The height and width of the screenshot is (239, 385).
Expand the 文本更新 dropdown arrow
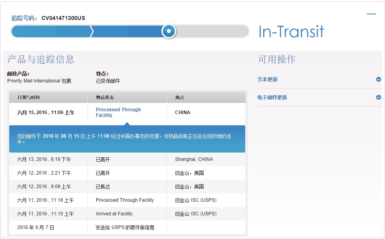tap(378, 79)
